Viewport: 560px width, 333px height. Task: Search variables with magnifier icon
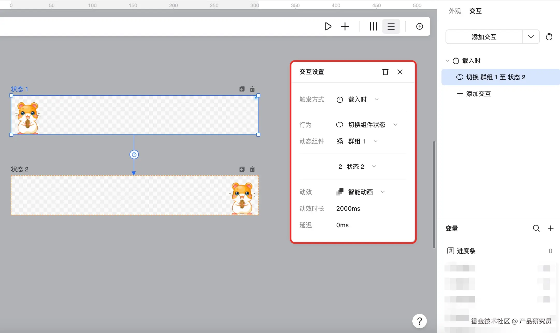[536, 228]
